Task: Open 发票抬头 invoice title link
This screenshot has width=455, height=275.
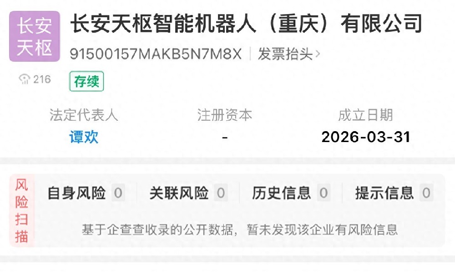Action: pos(285,54)
